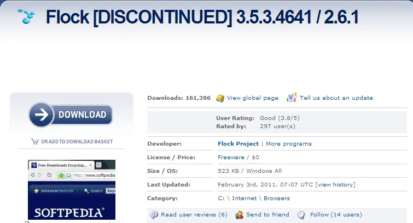Click the Category: label
413x223 pixels.
coord(162,198)
